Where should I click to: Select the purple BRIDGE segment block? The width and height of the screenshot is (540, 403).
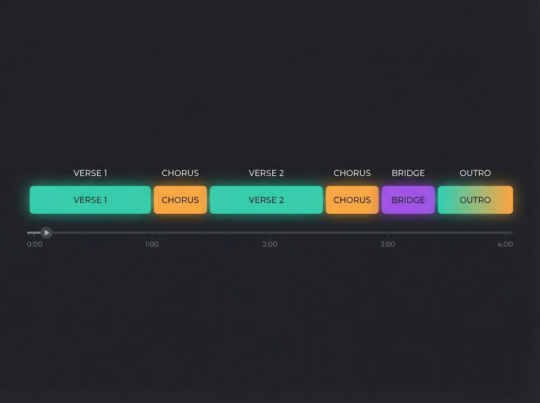point(408,200)
